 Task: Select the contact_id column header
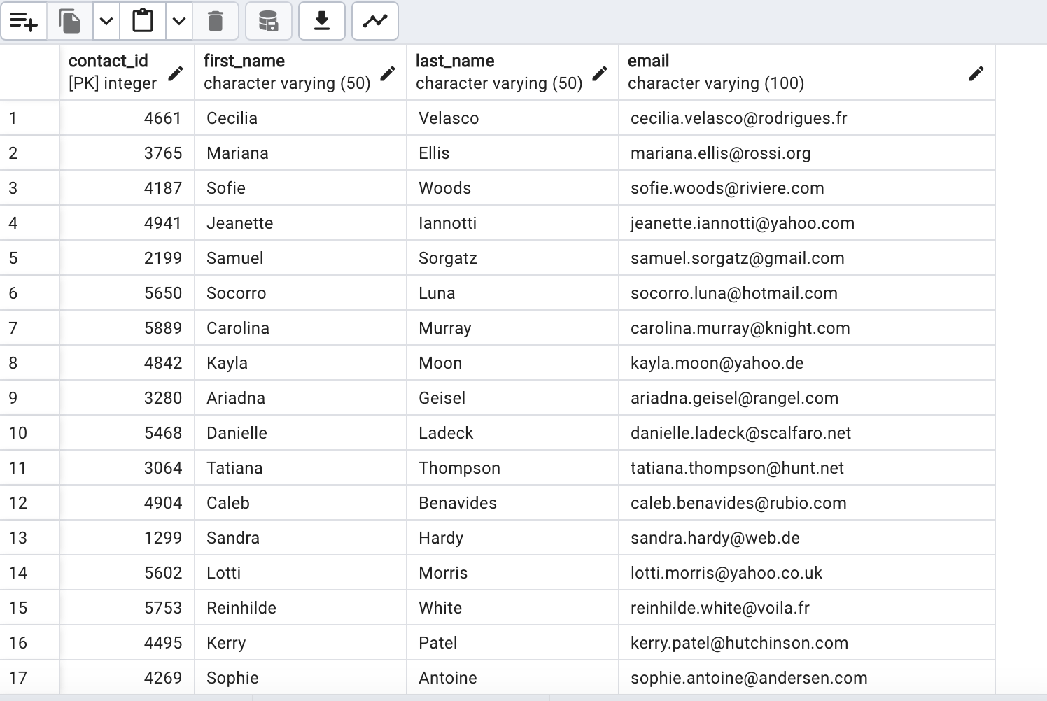tap(127, 72)
